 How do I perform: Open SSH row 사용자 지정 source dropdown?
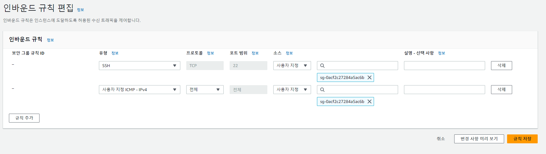pyautogui.click(x=292, y=66)
